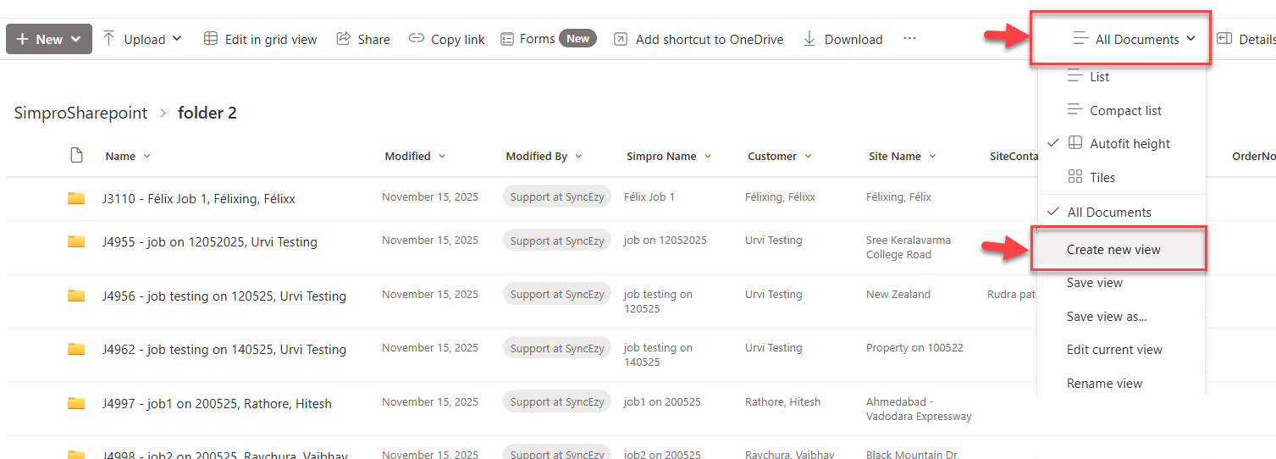Click the Upload arrow icon
Viewport: 1276px width, 459px height.
pos(109,39)
